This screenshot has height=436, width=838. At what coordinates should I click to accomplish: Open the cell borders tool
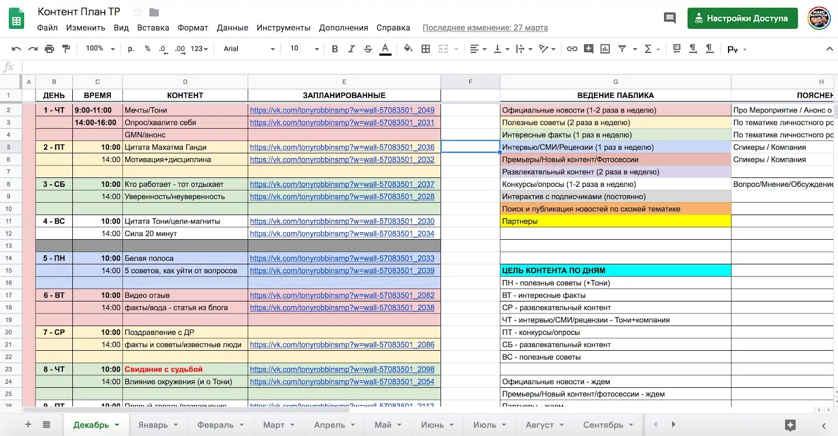(426, 49)
